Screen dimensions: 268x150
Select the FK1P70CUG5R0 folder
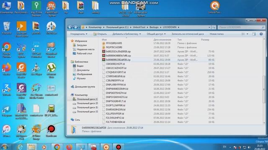(114, 47)
